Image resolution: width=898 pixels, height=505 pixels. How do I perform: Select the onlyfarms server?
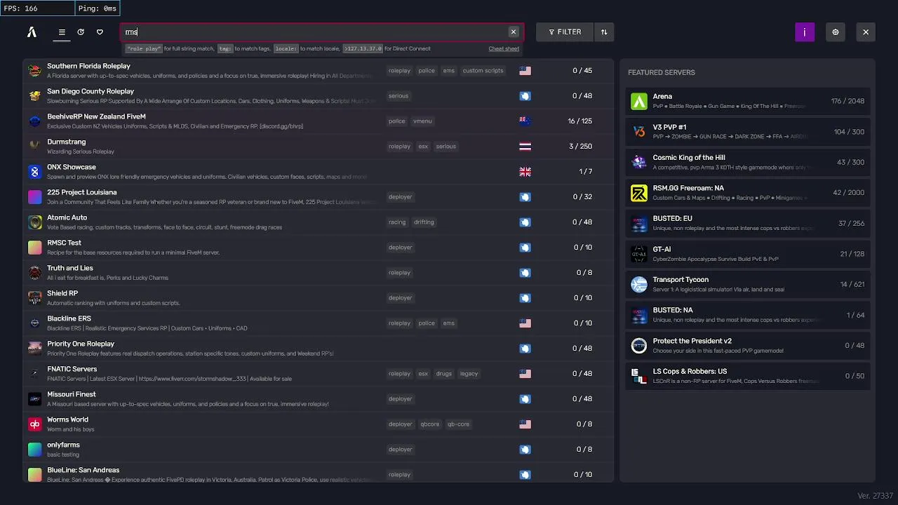pyautogui.click(x=319, y=450)
